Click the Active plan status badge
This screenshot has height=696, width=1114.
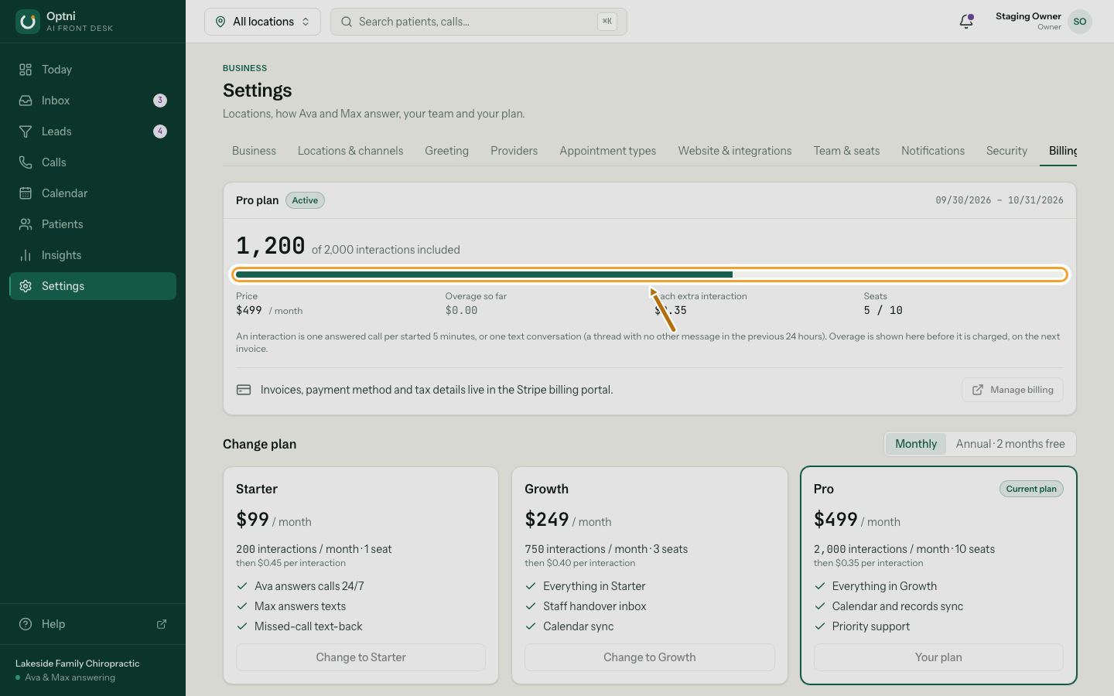pyautogui.click(x=305, y=200)
